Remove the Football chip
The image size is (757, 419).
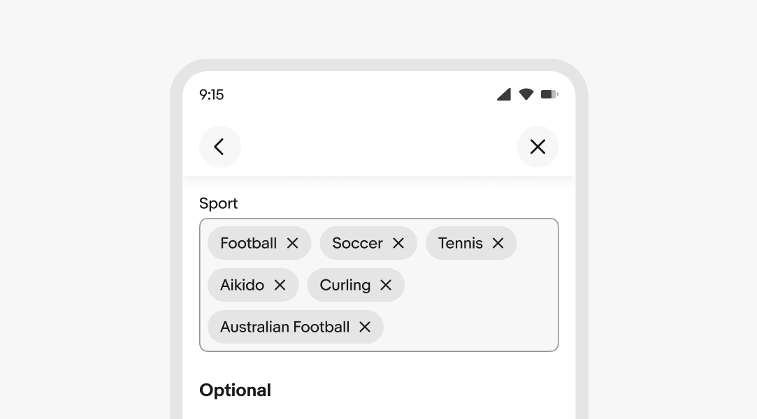coord(293,244)
